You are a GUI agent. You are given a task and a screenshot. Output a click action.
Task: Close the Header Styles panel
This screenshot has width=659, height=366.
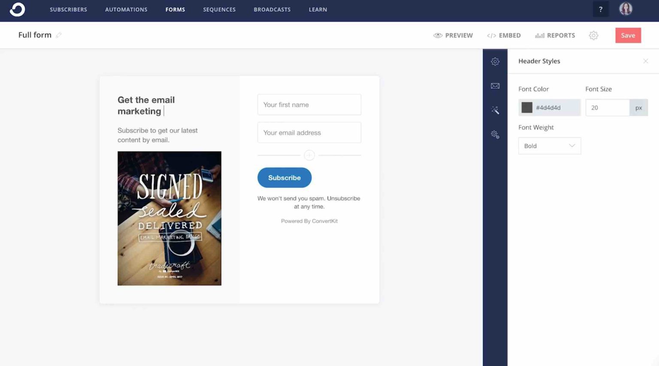(645, 61)
